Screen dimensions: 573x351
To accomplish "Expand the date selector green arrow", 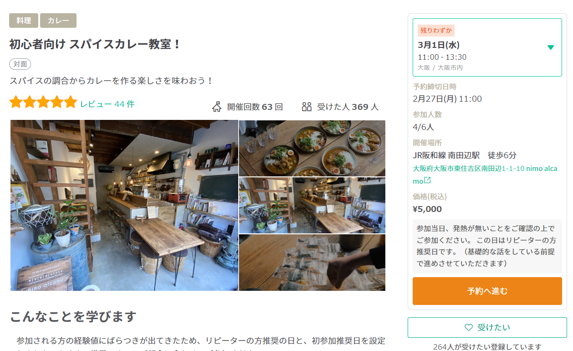I will [x=551, y=47].
